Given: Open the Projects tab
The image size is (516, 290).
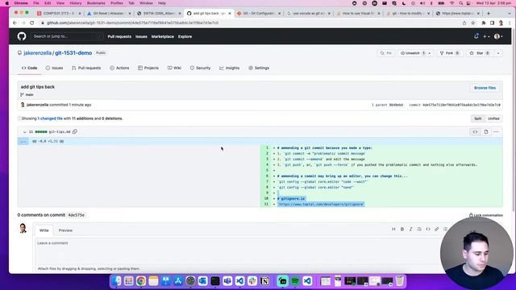Looking at the screenshot, I should (148, 68).
